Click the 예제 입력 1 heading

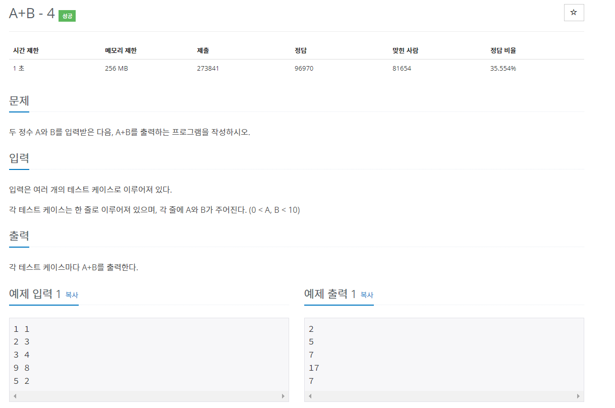[35, 294]
